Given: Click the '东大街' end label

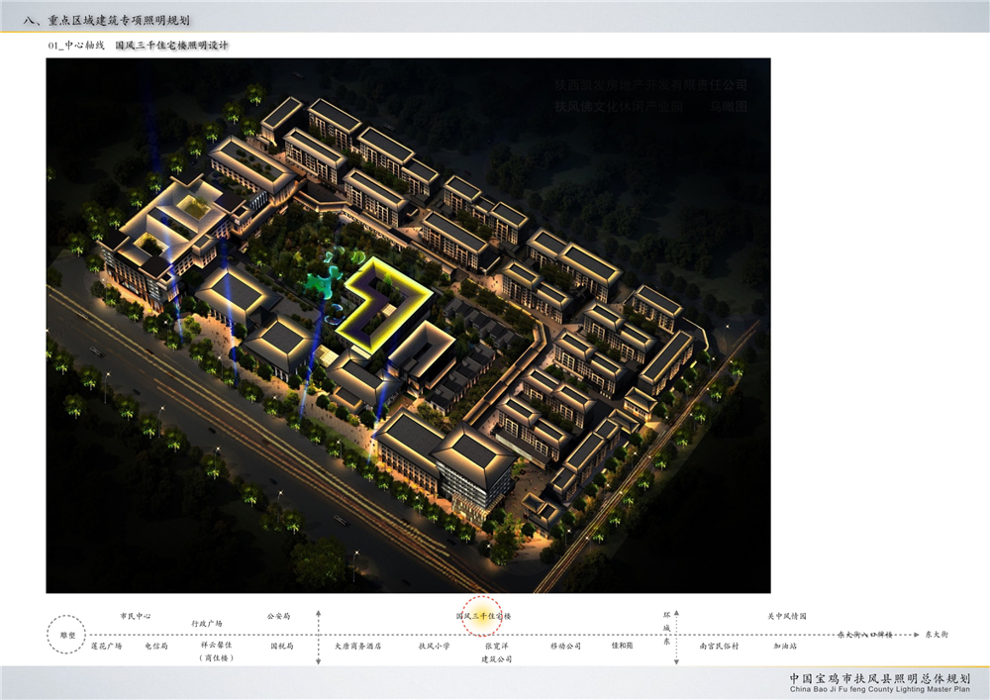Looking at the screenshot, I should [937, 635].
